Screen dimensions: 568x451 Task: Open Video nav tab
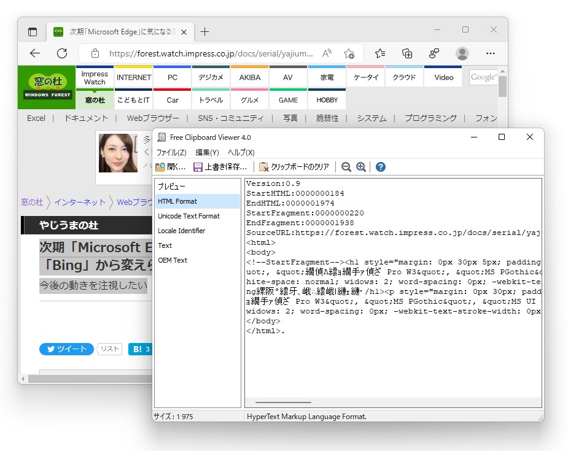click(x=443, y=77)
